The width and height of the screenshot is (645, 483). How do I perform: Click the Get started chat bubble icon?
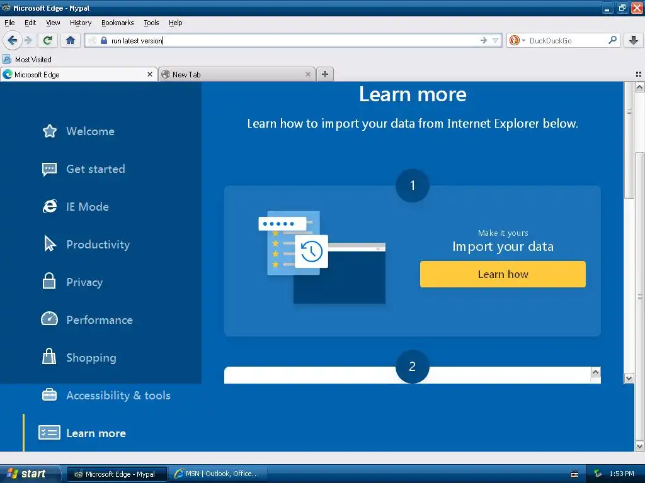[49, 169]
